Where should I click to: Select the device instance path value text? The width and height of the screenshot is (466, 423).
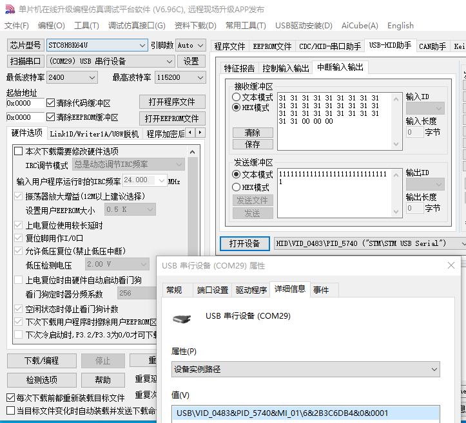coord(282,413)
